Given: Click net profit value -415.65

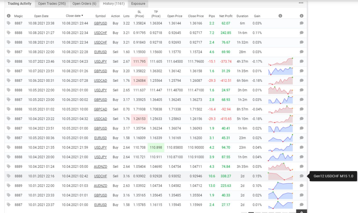Looking at the screenshot, I should pyautogui.click(x=226, y=119).
